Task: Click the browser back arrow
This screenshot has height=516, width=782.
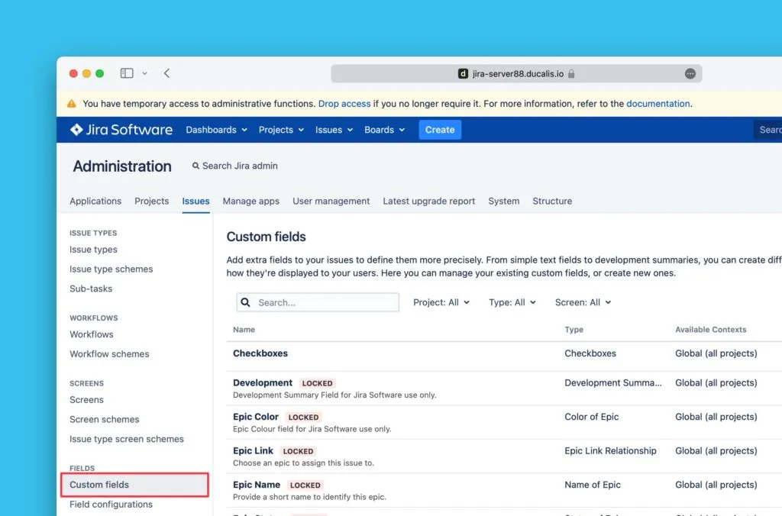Action: coord(166,73)
